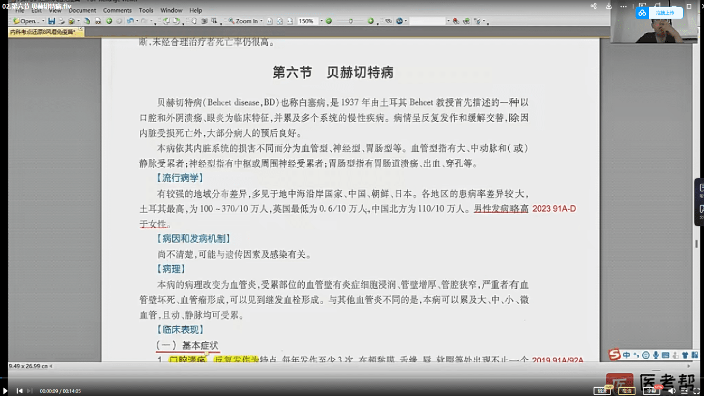This screenshot has width=704, height=396.
Task: Click the 02.第六节 贝赫切特病.flv video title
Action: [x=36, y=5]
